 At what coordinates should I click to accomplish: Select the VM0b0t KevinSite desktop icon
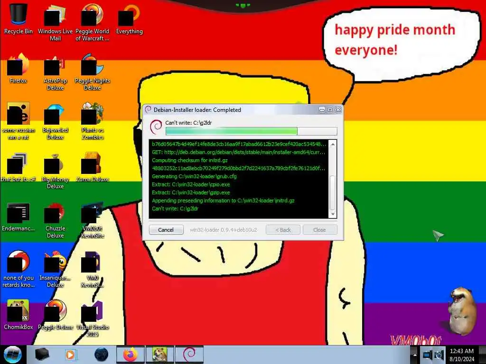point(93,220)
